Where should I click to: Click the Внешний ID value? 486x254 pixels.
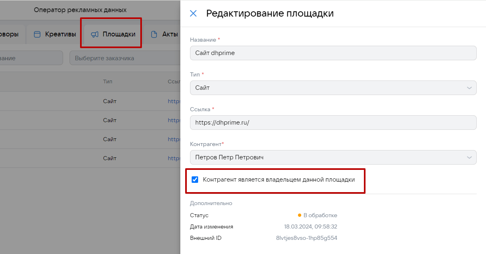pos(306,238)
